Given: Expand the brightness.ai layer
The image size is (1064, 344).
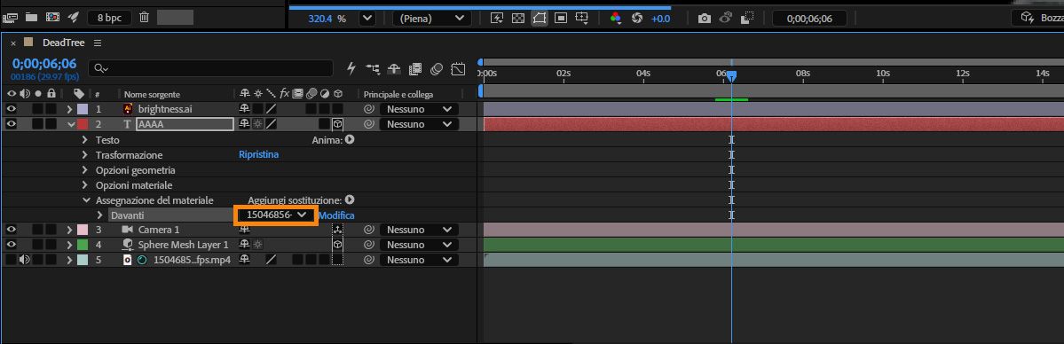Looking at the screenshot, I should point(69,108).
